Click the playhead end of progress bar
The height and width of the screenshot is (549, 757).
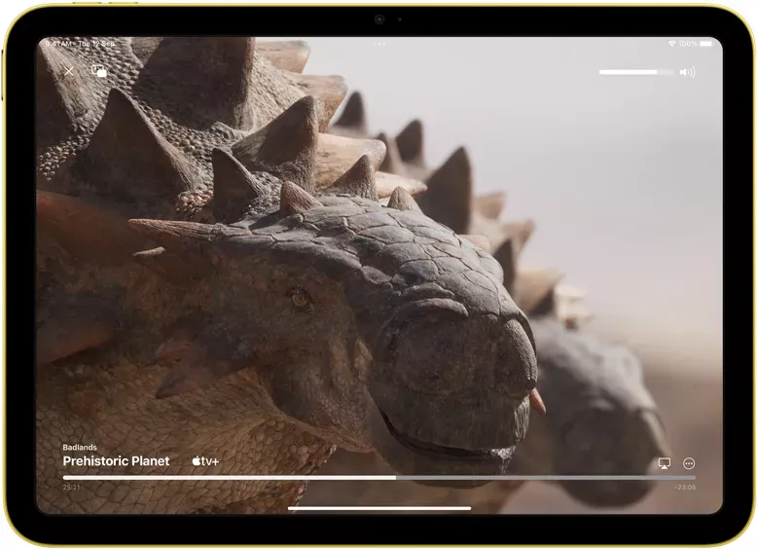395,478
